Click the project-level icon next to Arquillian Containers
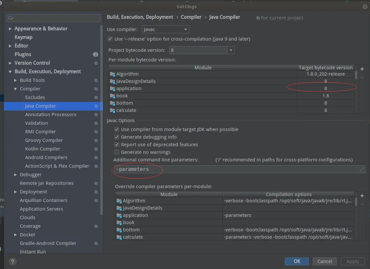This screenshot has width=370, height=269. click(96, 200)
